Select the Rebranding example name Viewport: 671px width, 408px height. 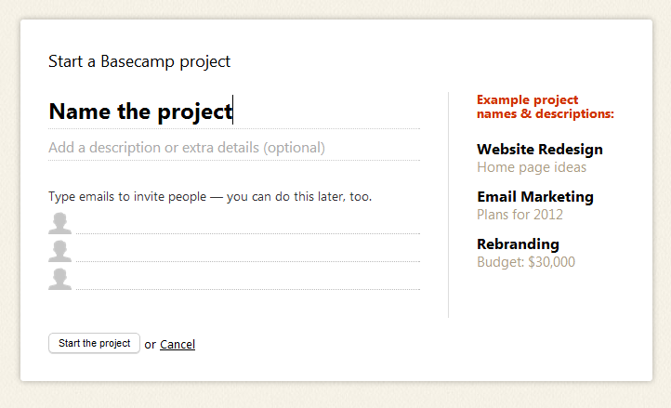pos(518,244)
